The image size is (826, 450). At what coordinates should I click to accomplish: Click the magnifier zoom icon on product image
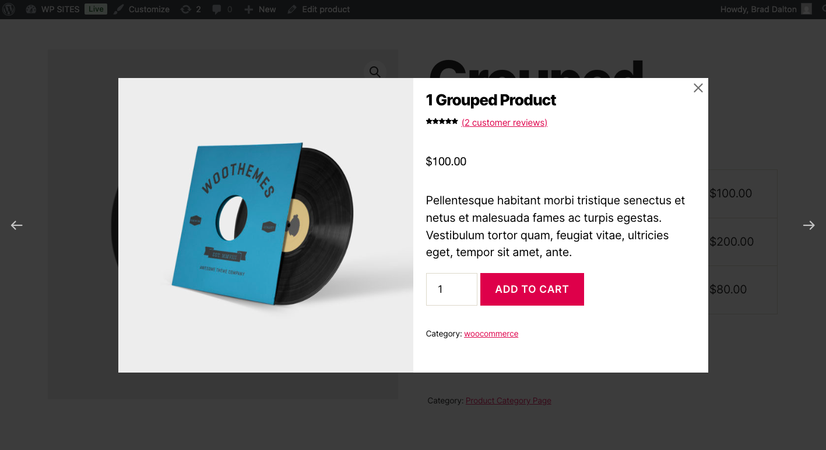coord(375,72)
